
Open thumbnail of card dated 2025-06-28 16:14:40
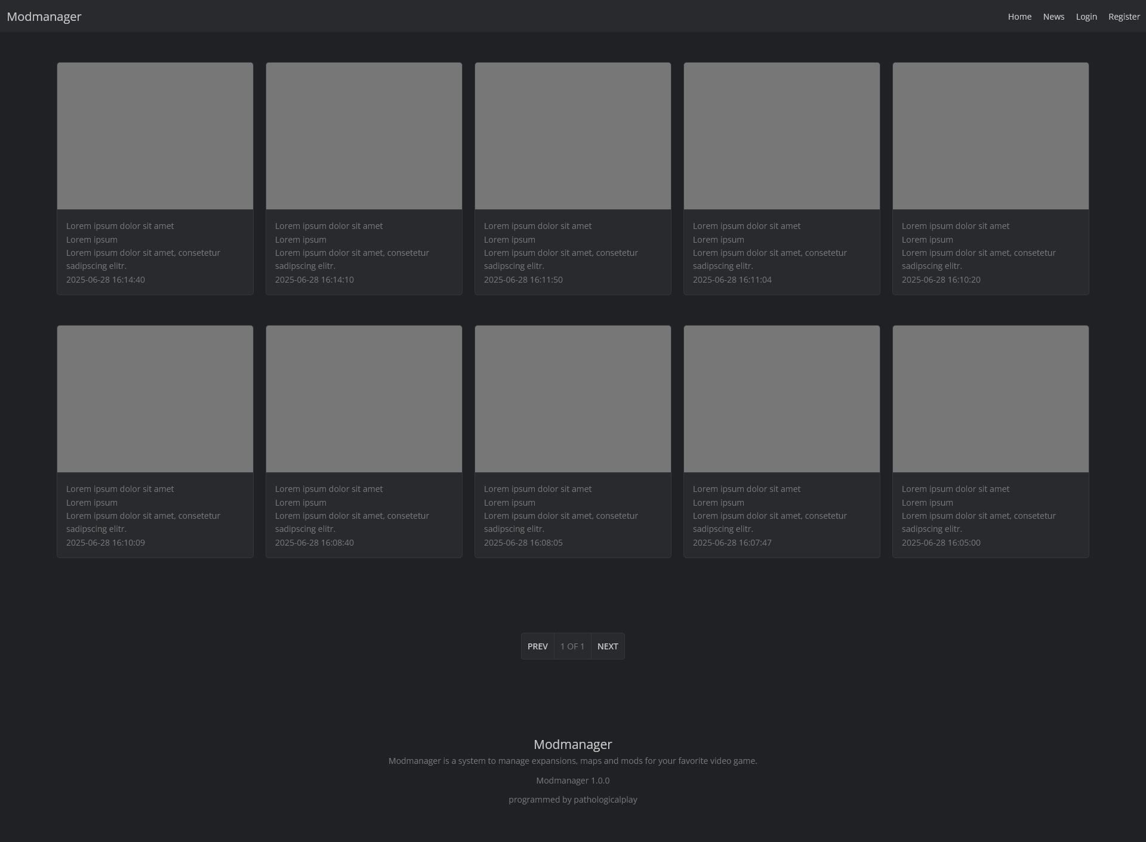(x=155, y=136)
